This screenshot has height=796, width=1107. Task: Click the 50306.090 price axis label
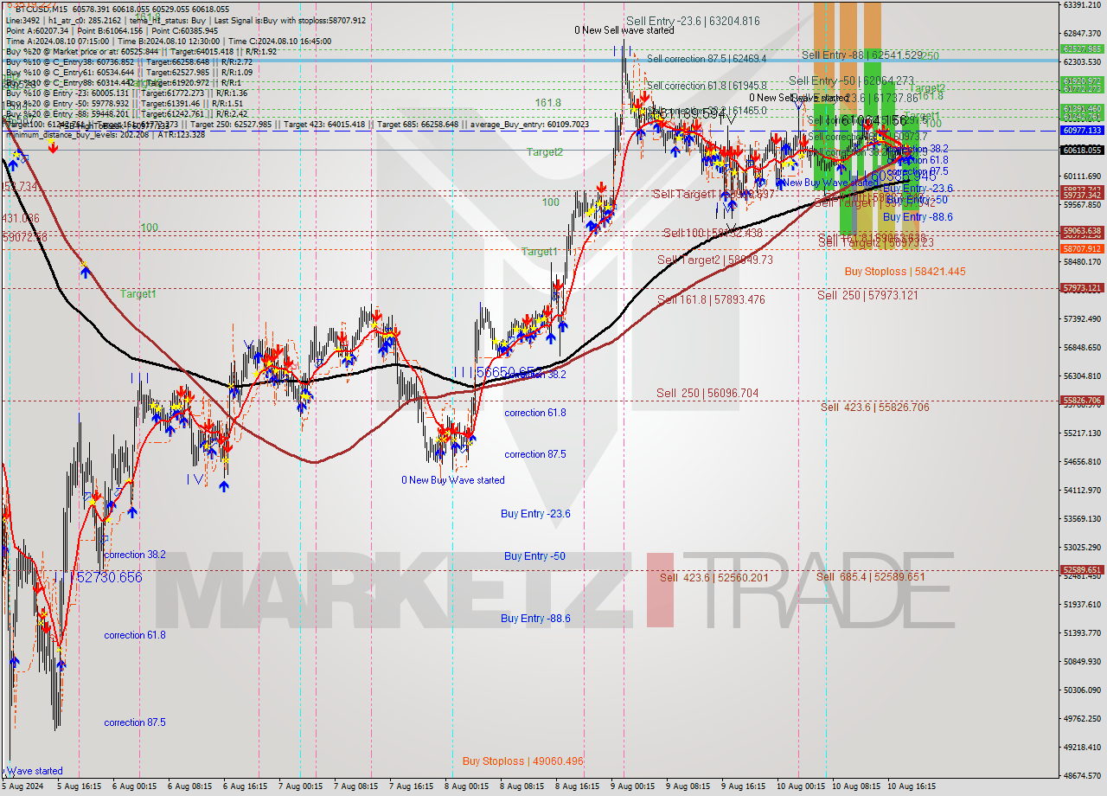(x=1082, y=690)
